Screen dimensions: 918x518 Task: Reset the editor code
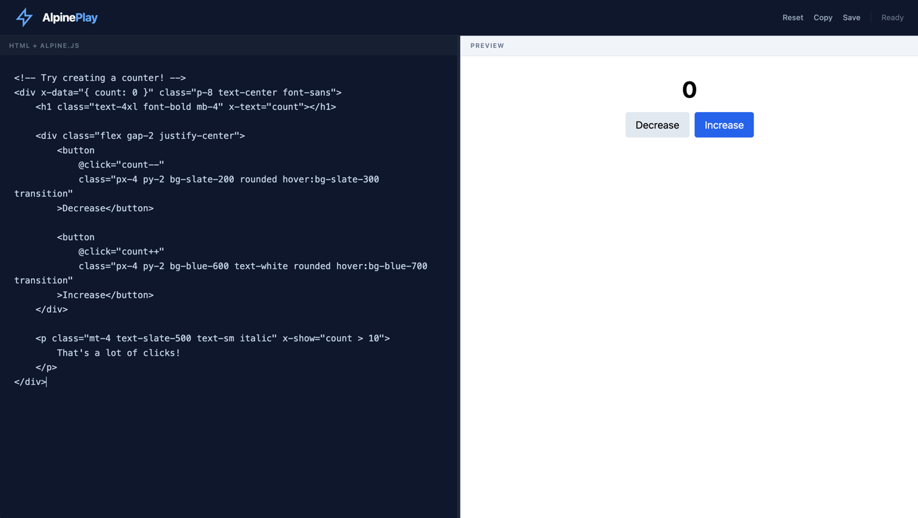pyautogui.click(x=792, y=18)
